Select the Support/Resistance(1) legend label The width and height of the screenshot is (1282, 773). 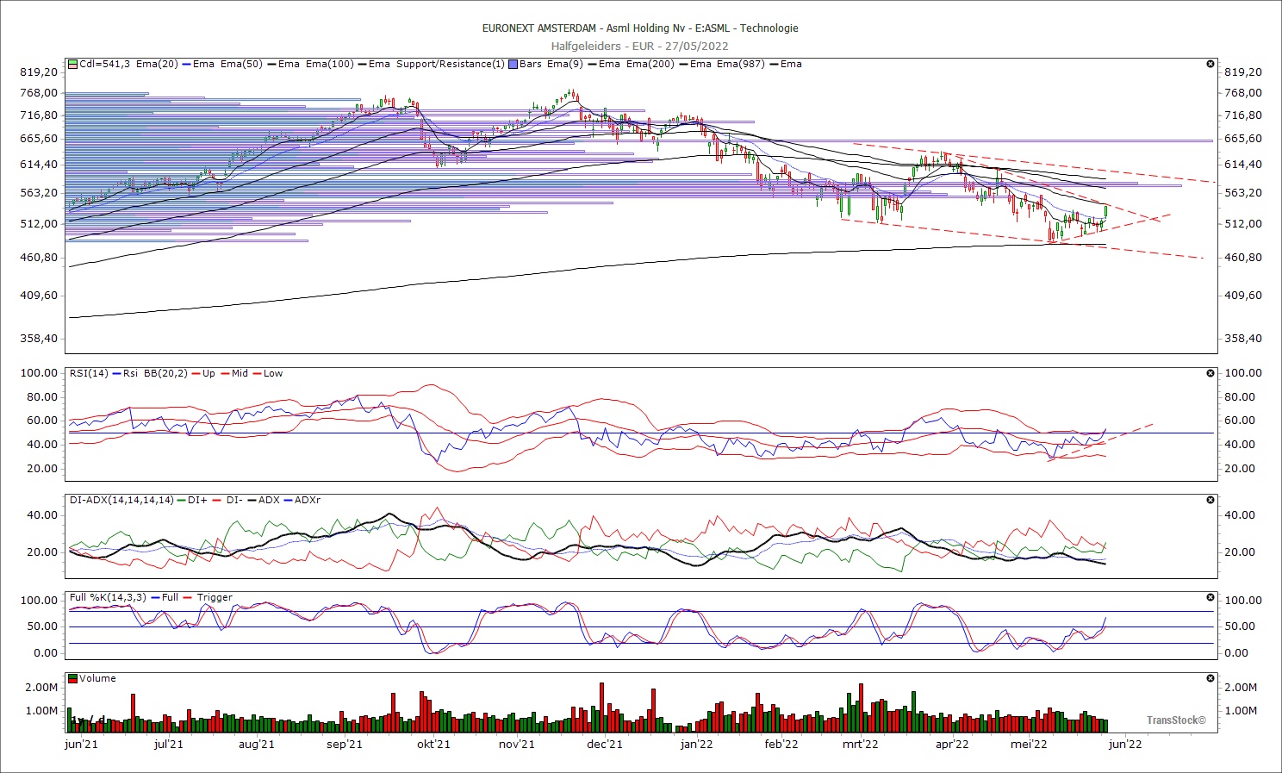point(451,64)
